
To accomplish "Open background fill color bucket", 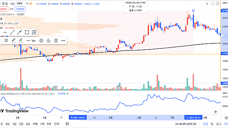I will pos(21,41).
